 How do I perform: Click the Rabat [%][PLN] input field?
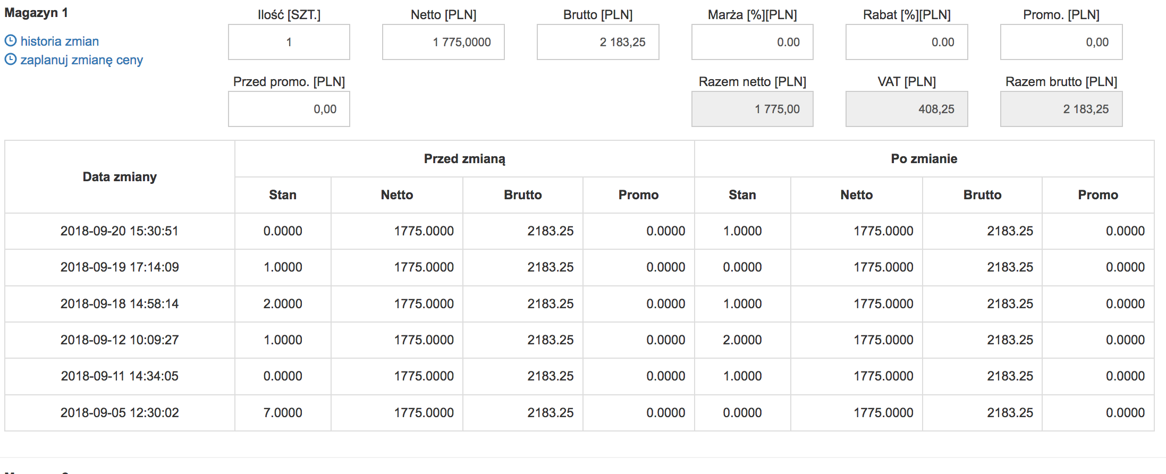pyautogui.click(x=907, y=42)
